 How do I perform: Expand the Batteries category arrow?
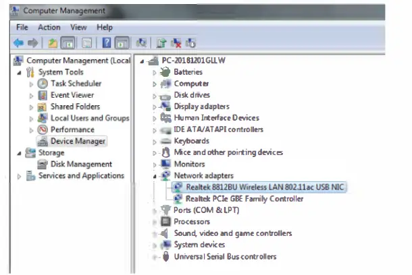(x=155, y=73)
